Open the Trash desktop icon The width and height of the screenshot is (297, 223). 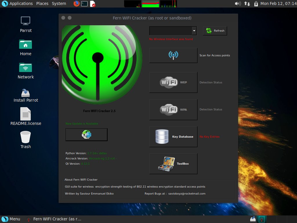click(26, 140)
